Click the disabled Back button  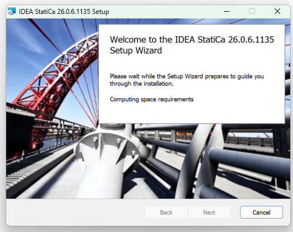166,212
